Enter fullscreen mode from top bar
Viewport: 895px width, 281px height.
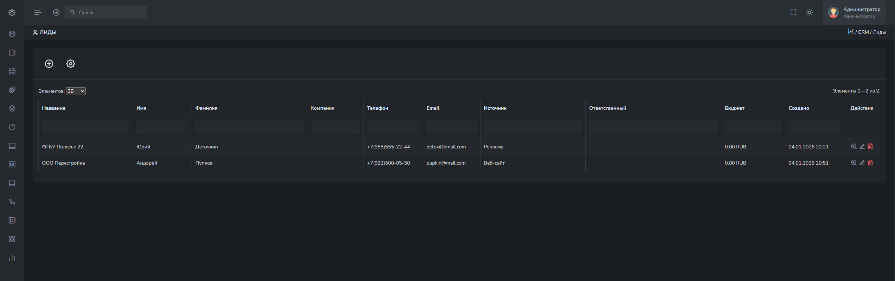point(793,13)
